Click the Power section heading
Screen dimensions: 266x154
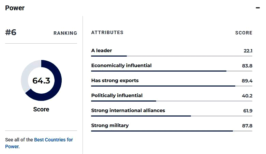point(15,8)
